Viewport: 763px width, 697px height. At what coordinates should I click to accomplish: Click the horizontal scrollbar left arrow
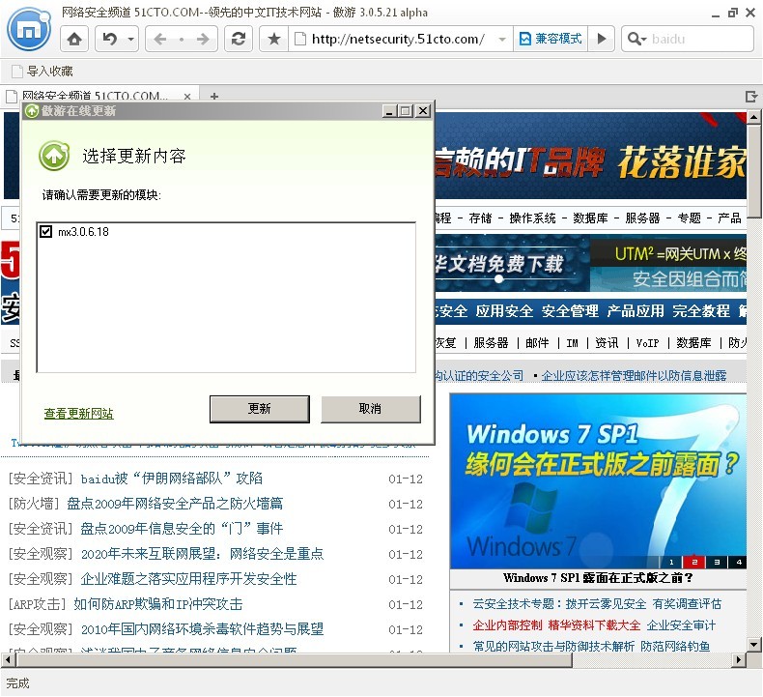pos(8,660)
